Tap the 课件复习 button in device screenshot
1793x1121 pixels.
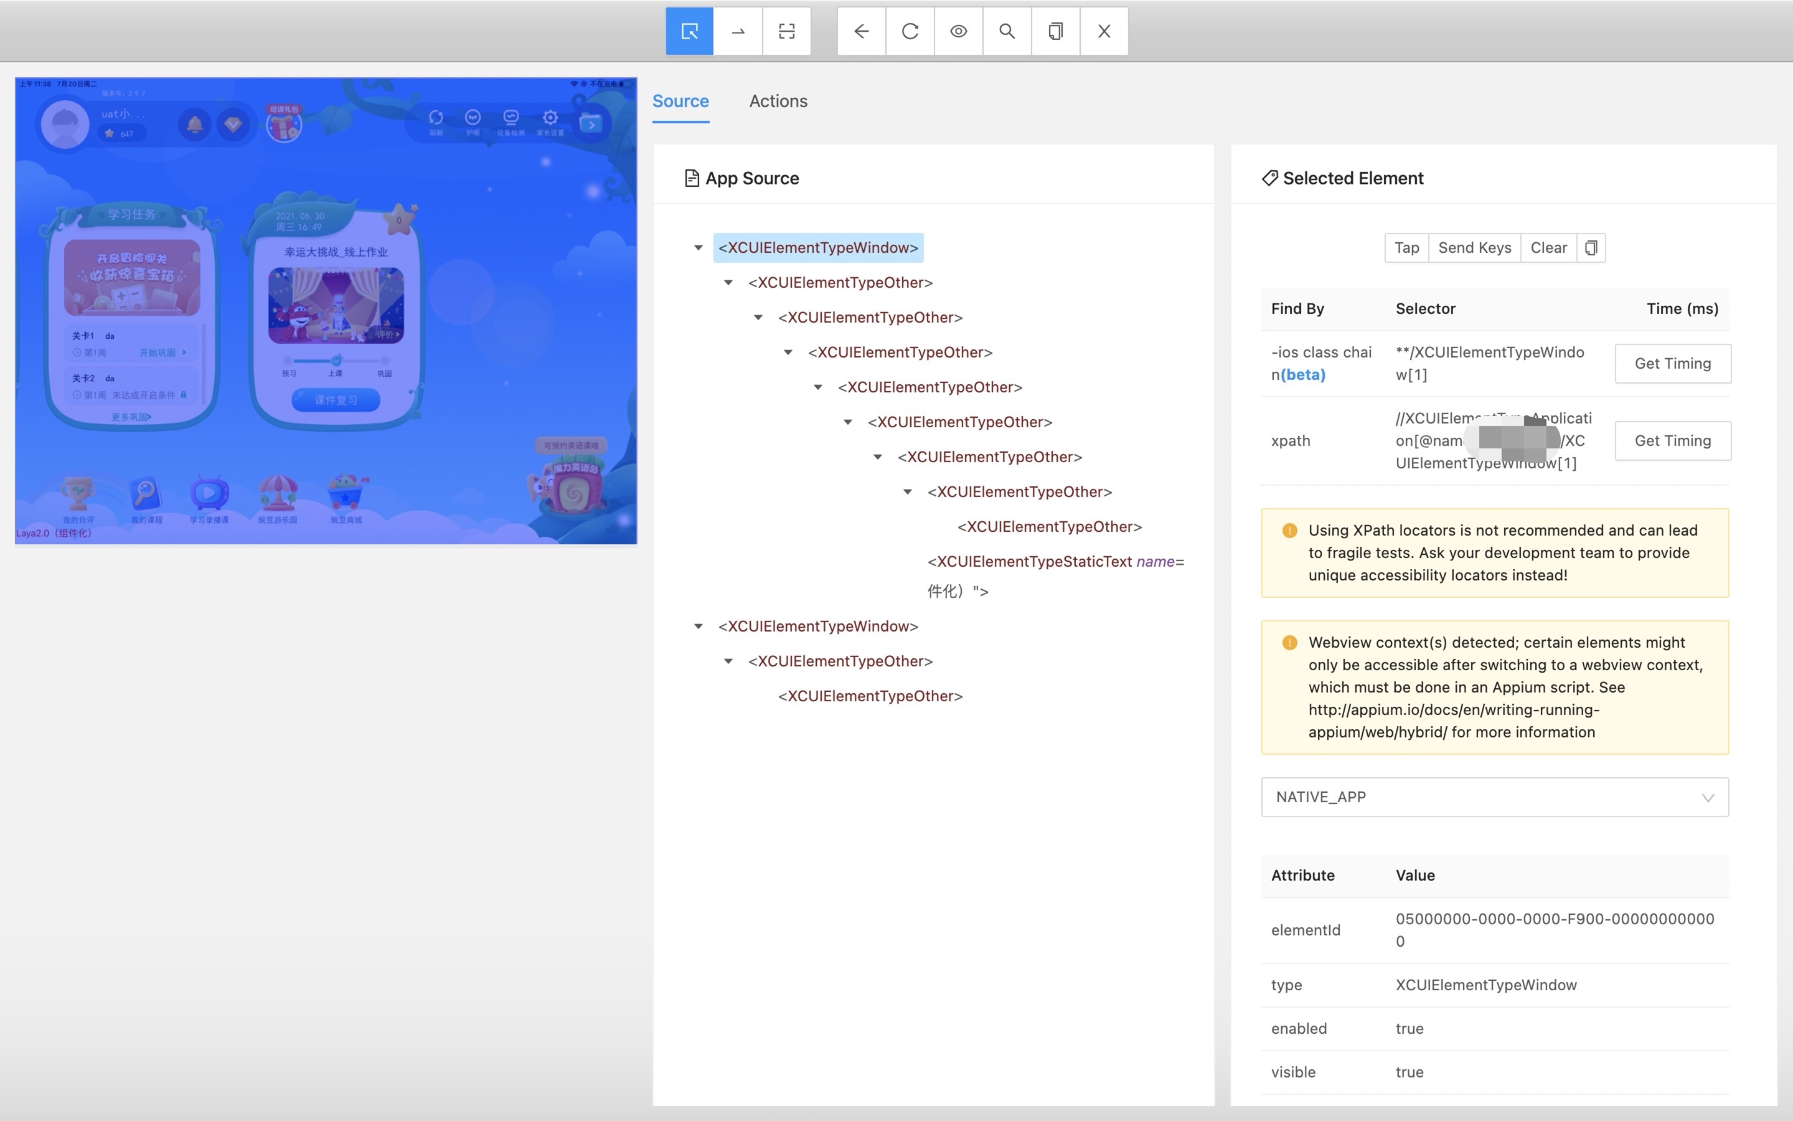point(336,400)
